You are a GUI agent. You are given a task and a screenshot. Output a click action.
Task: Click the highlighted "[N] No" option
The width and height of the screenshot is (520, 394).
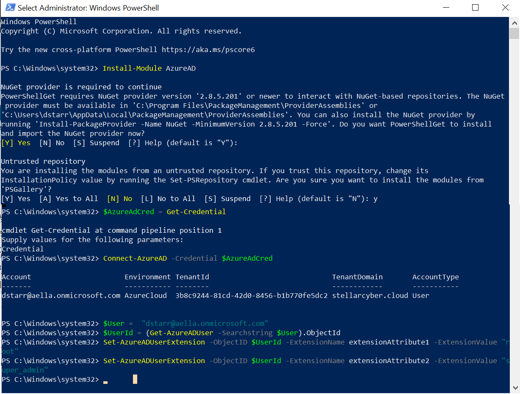tap(119, 198)
